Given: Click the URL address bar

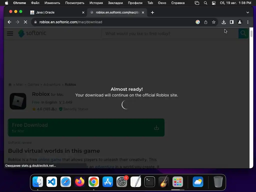Looking at the screenshot, I should pyautogui.click(x=114, y=22).
